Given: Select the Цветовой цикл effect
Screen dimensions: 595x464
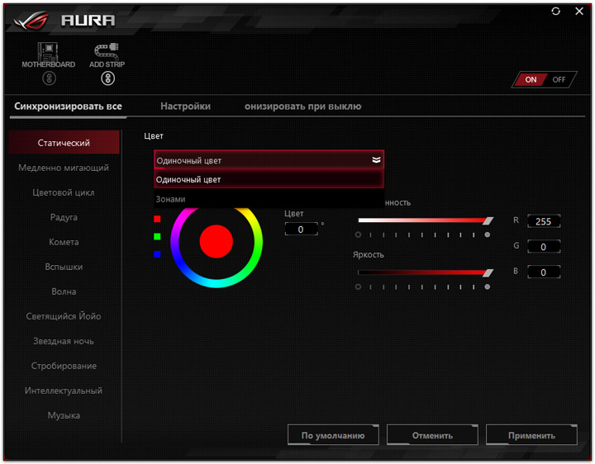Looking at the screenshot, I should (64, 192).
